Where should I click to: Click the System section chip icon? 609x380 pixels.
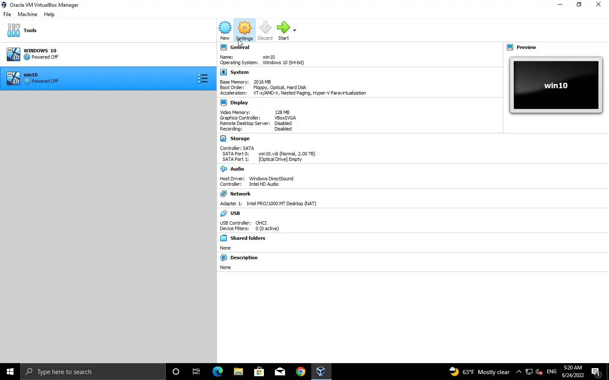click(224, 72)
